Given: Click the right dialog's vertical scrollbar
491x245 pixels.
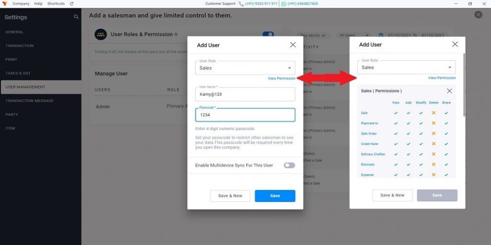Looking at the screenshot, I should pos(464,85).
